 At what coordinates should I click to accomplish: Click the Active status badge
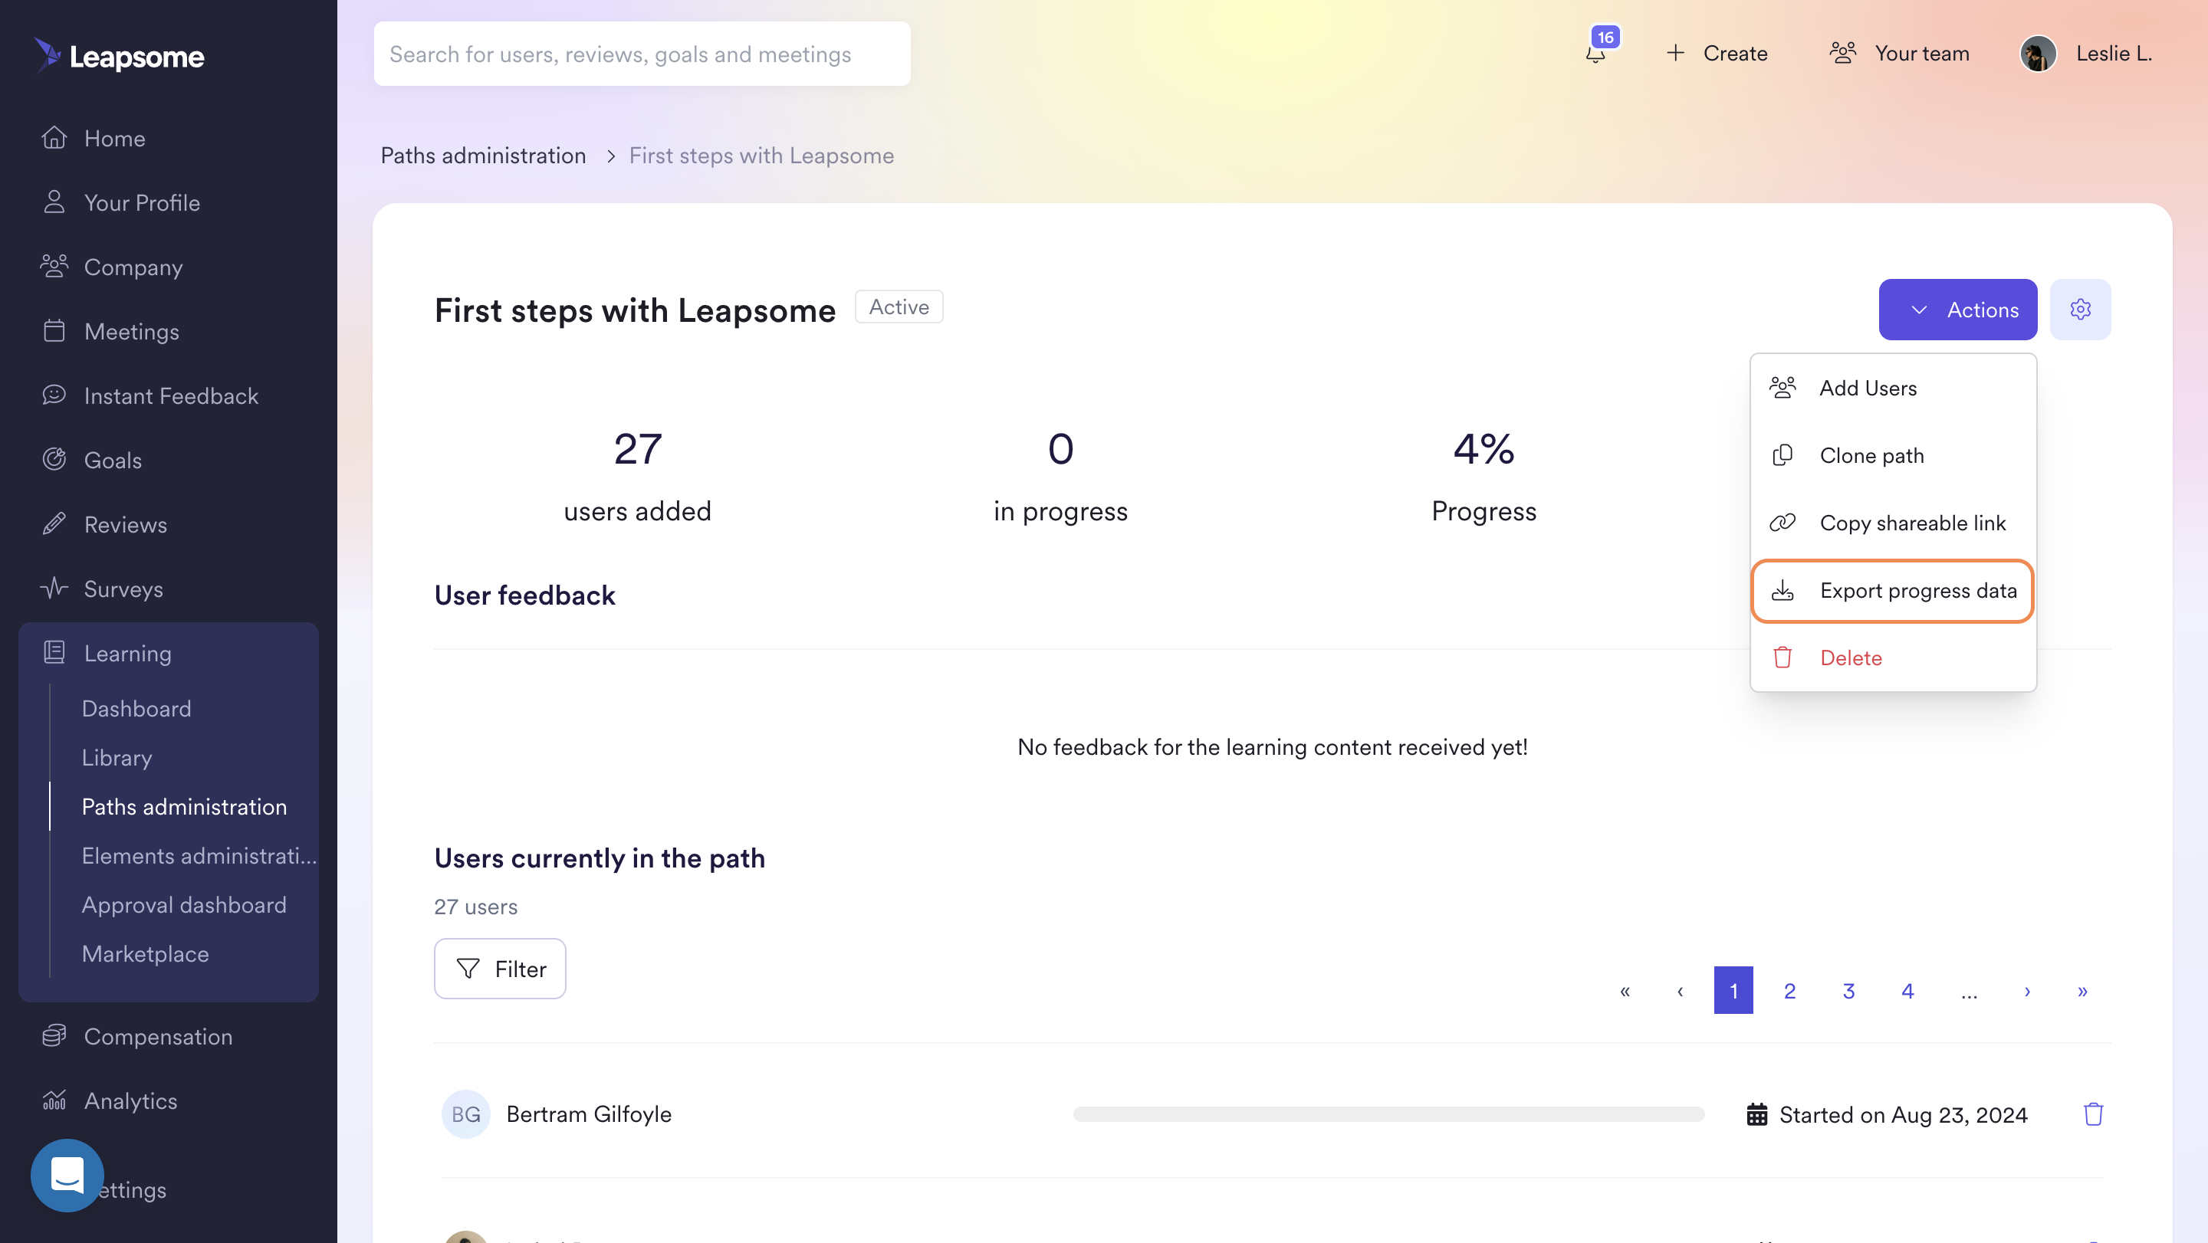[899, 307]
